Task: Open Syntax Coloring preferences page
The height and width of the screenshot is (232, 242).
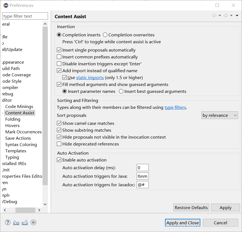Action: [x=21, y=145]
